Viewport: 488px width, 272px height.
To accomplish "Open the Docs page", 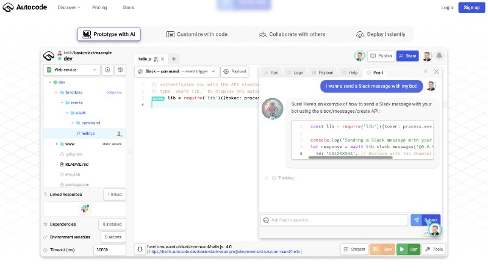I will tap(128, 7).
